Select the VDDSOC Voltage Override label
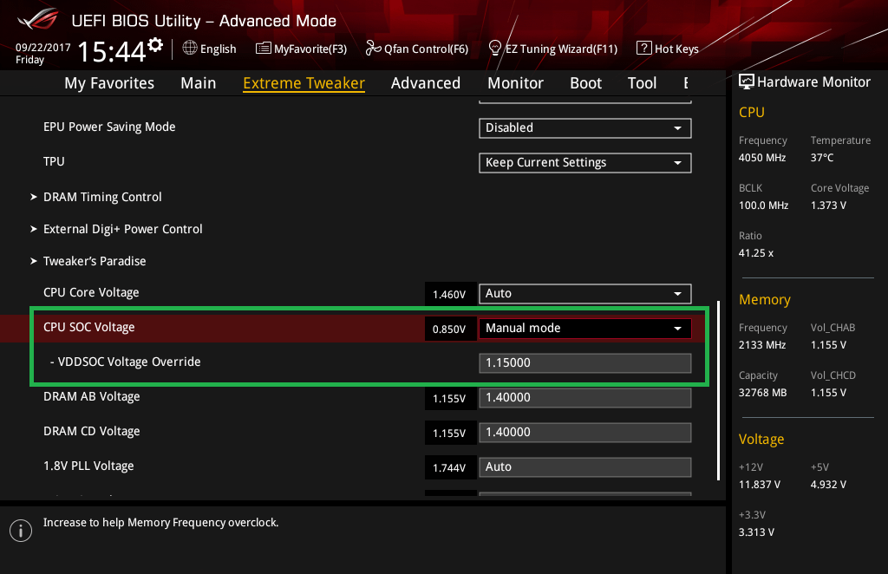The image size is (888, 574). [125, 362]
